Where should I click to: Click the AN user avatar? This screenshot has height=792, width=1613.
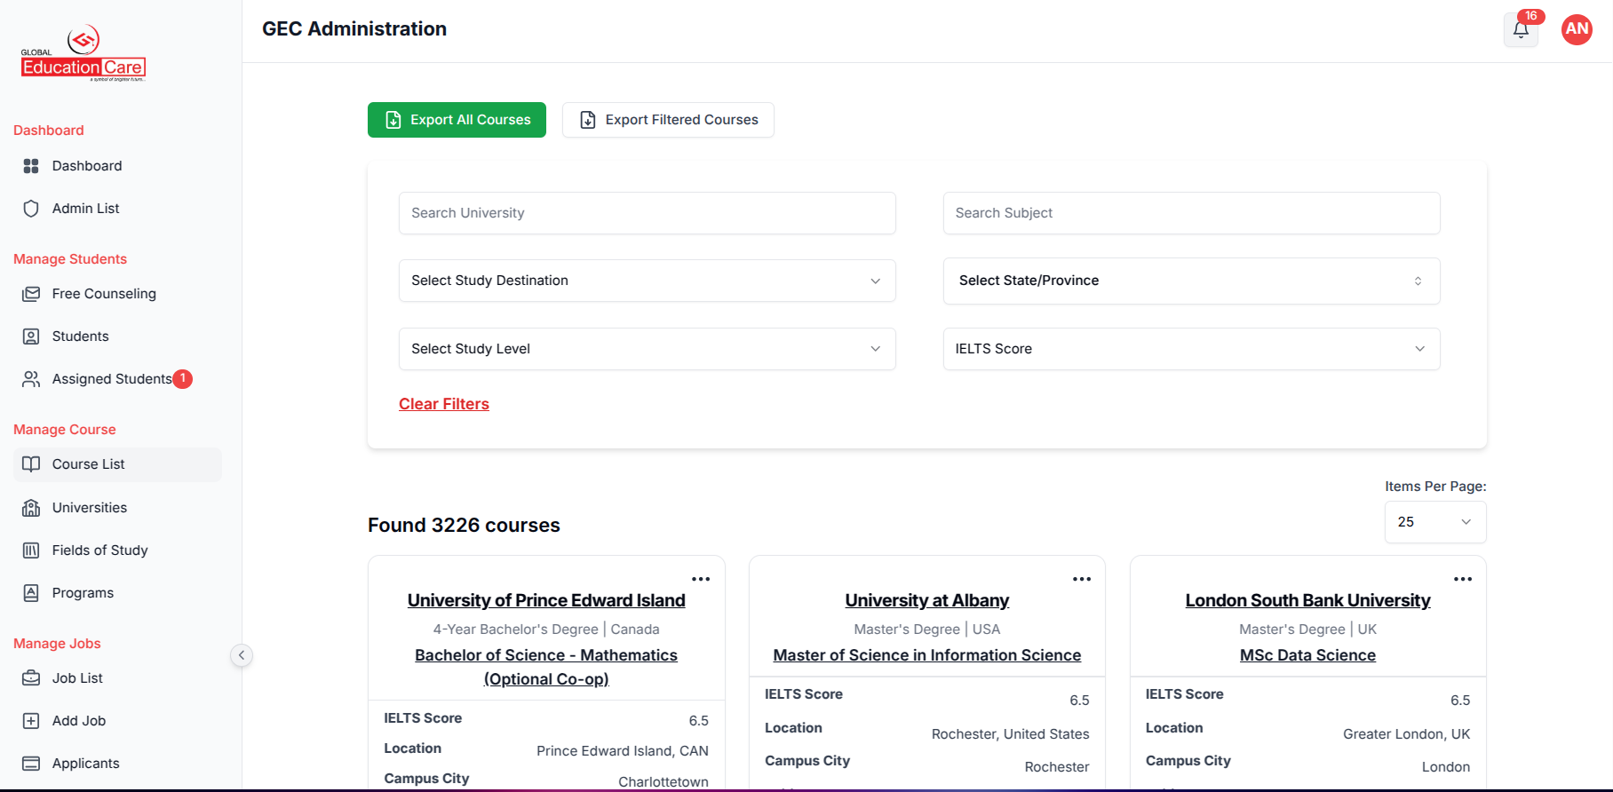point(1577,29)
